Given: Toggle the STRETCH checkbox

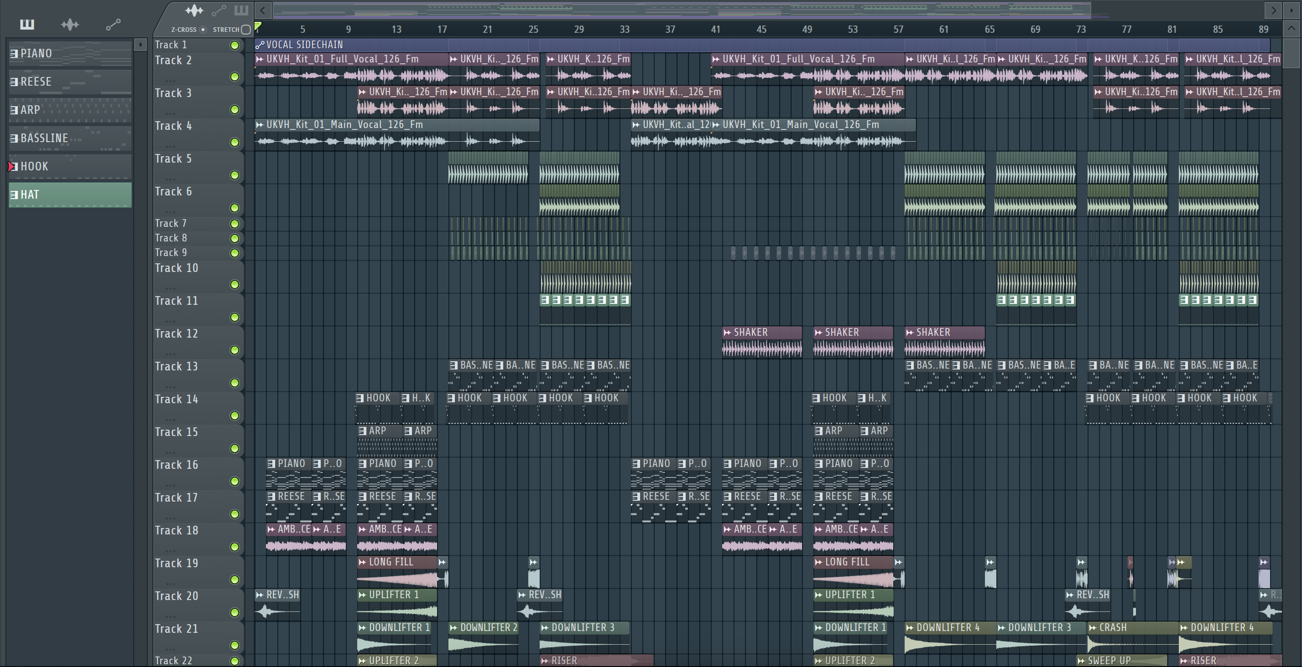Looking at the screenshot, I should (245, 29).
